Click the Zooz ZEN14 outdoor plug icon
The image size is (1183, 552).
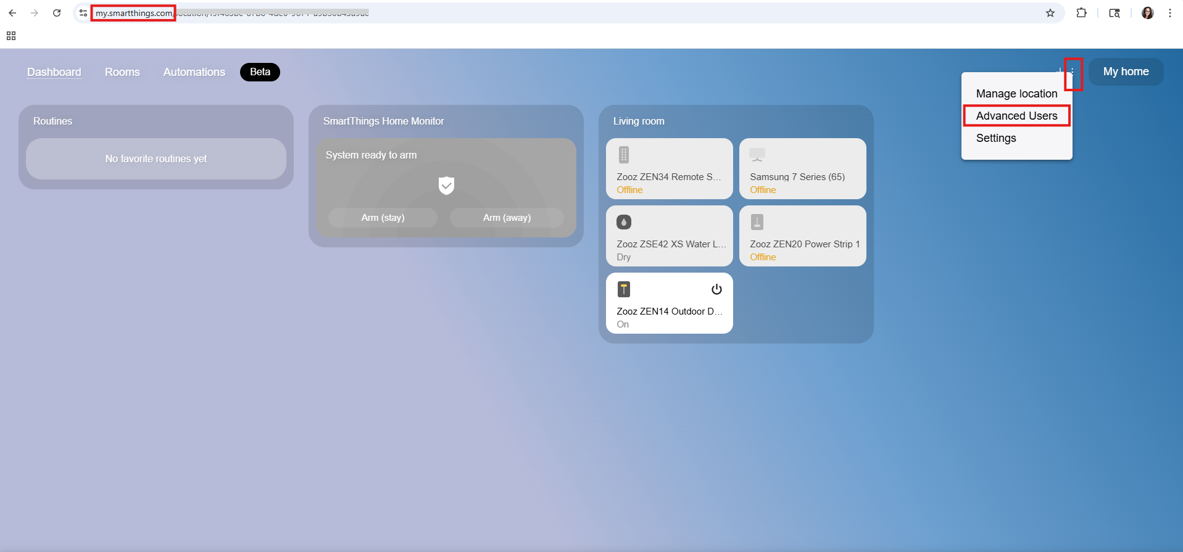[624, 289]
